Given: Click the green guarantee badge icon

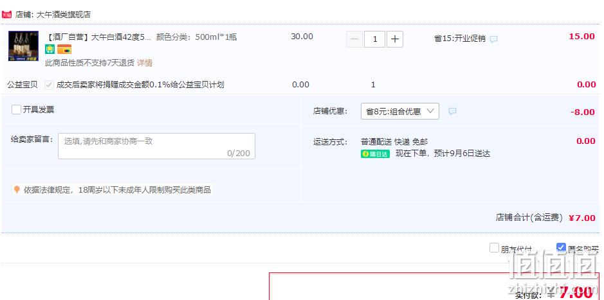Looking at the screenshot, I should coord(50,49).
